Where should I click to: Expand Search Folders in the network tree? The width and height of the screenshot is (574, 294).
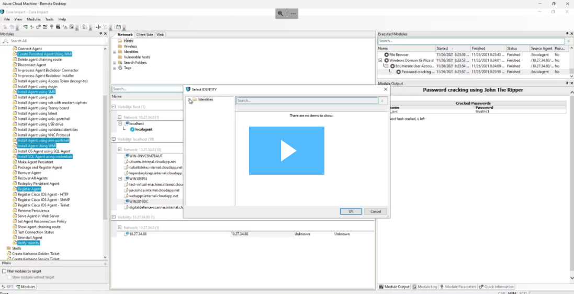pos(114,63)
